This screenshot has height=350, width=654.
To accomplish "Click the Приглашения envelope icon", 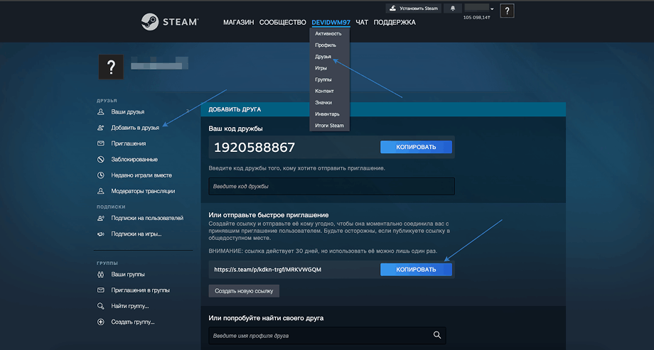I will click(x=100, y=143).
